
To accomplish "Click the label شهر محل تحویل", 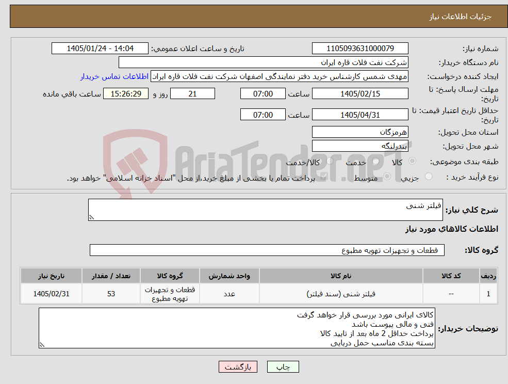I will coord(470,147).
